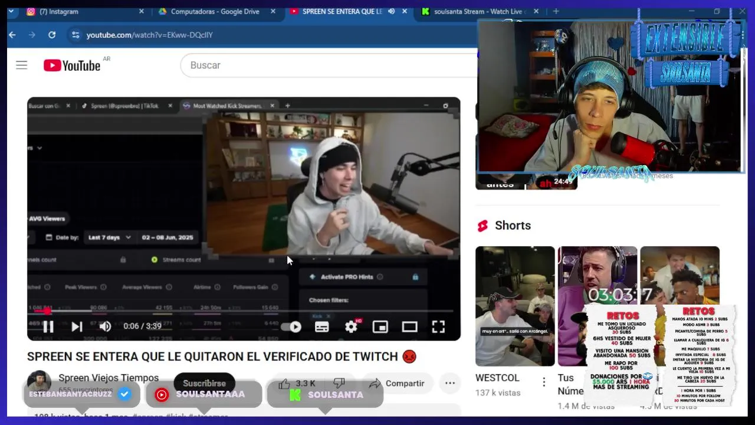This screenshot has height=425, width=755.
Task: Dislike the video
Action: point(339,383)
